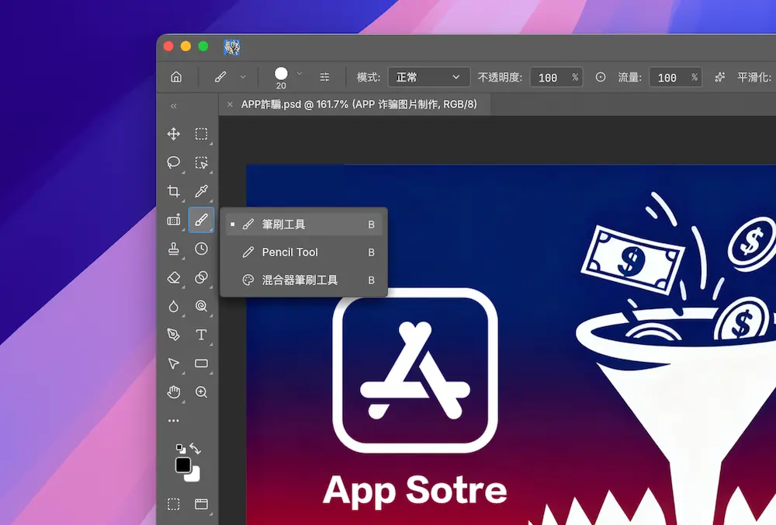Image resolution: width=776 pixels, height=525 pixels.
Task: Select the Remove tool in toolbar
Action: 173,220
